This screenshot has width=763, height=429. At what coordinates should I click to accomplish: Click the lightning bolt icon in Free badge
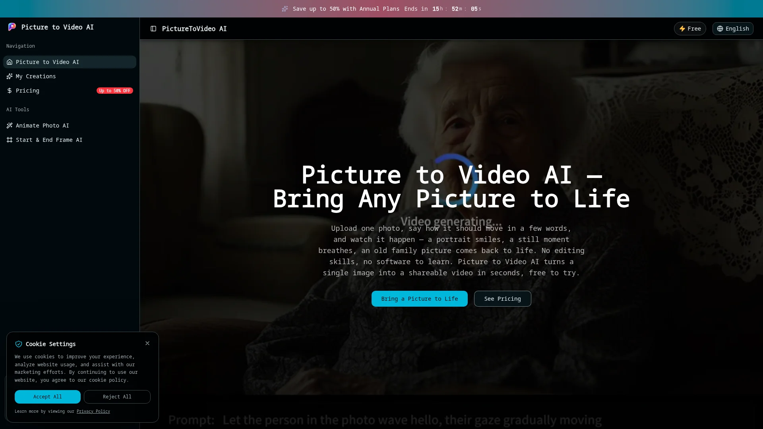pos(682,29)
